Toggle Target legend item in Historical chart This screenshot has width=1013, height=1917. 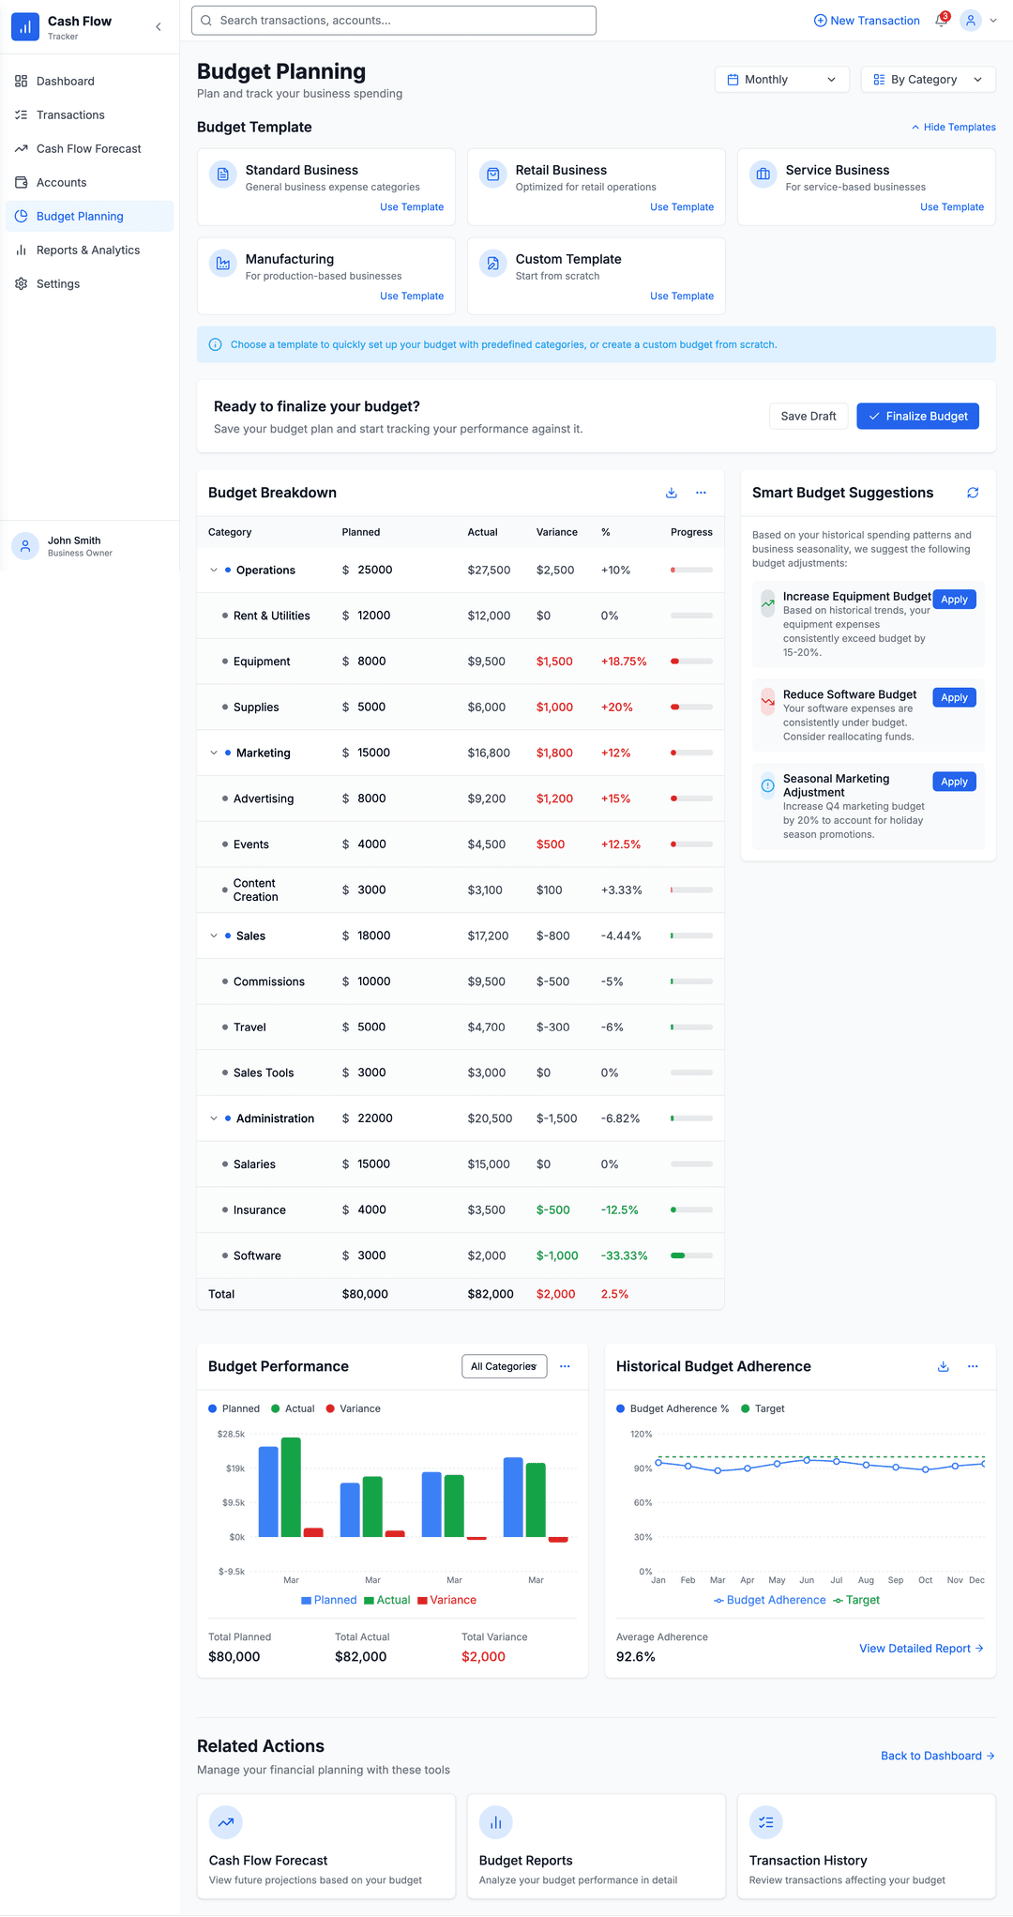pos(763,1408)
